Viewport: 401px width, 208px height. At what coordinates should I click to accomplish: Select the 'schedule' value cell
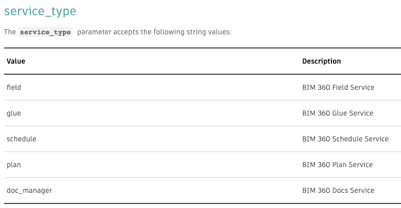coord(21,139)
